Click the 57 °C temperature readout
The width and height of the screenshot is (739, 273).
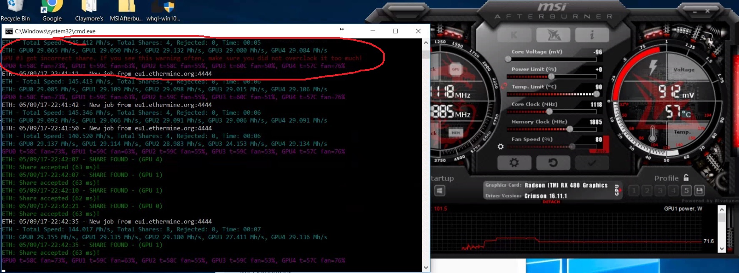click(x=678, y=111)
